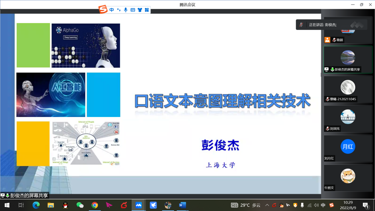Toggle Sogou punctuation mode button
This screenshot has width=375, height=211.
119,10
